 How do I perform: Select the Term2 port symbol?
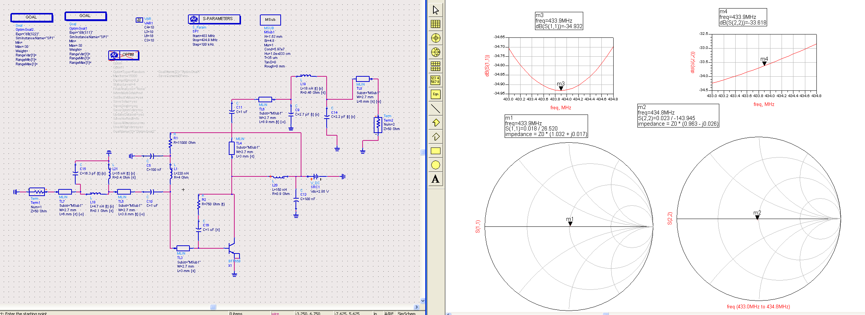[x=378, y=125]
